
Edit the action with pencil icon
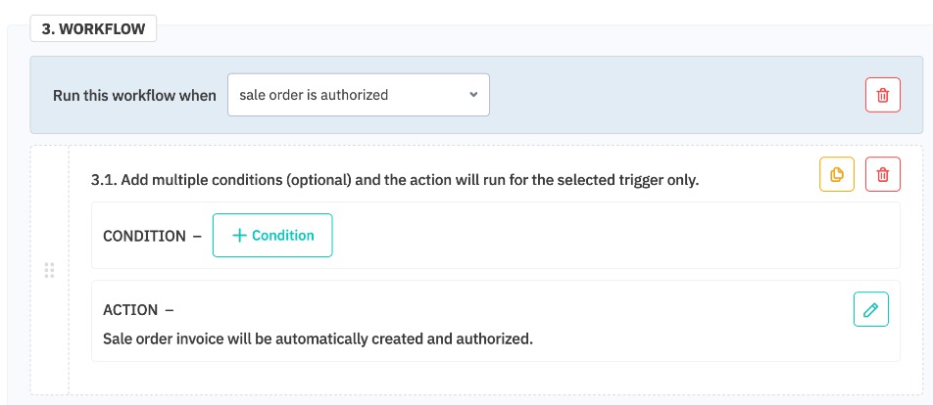point(870,309)
